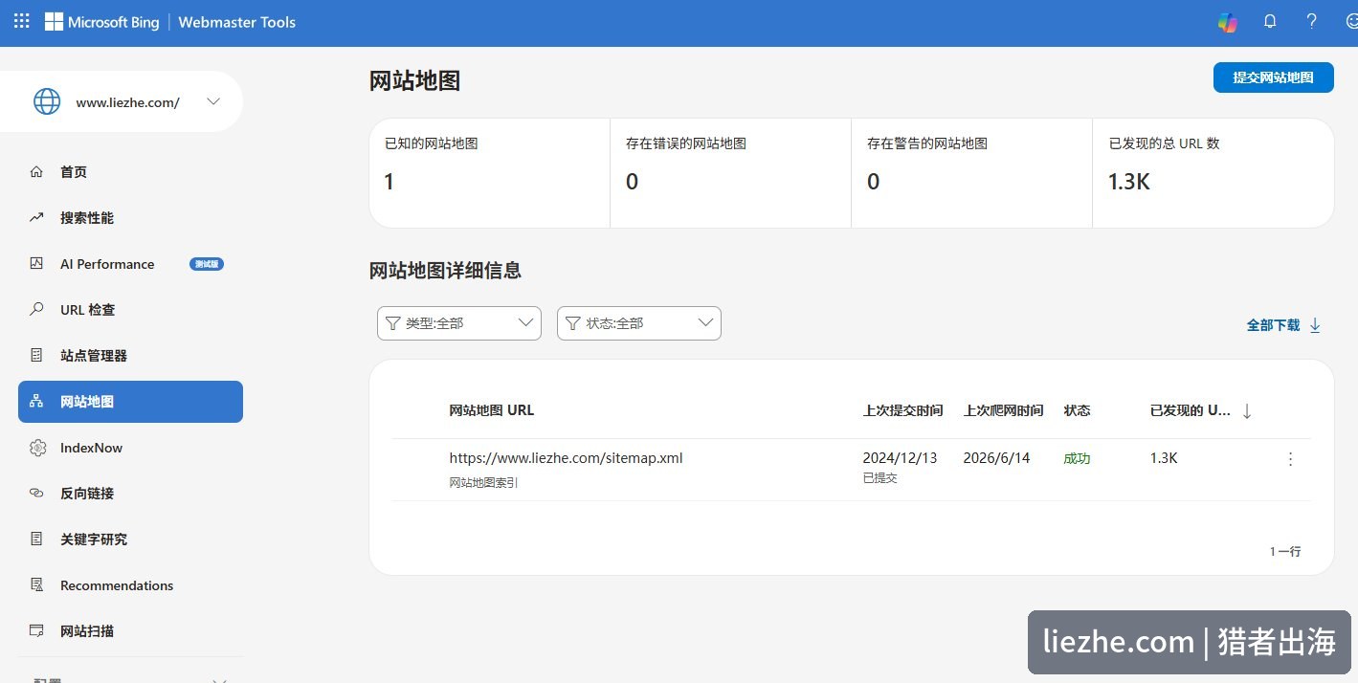Click 2026/6/14 crawl date cell
The width and height of the screenshot is (1358, 683).
coord(996,458)
